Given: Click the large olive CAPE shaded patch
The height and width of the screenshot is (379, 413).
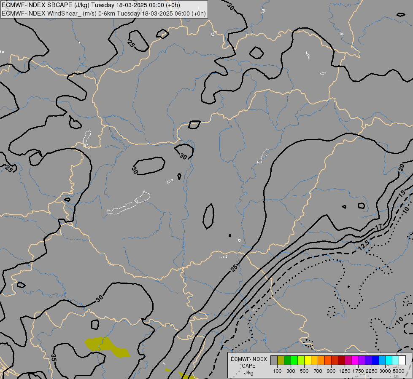Looking at the screenshot, I should (107, 347).
